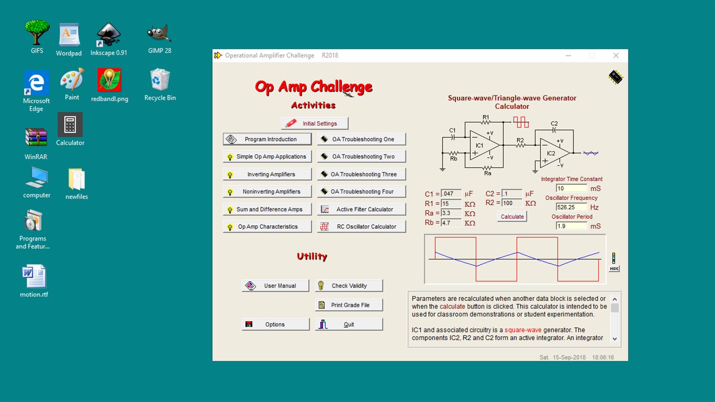Open OA Troubleshooting Four
Screen dimensions: 715x402
361,191
